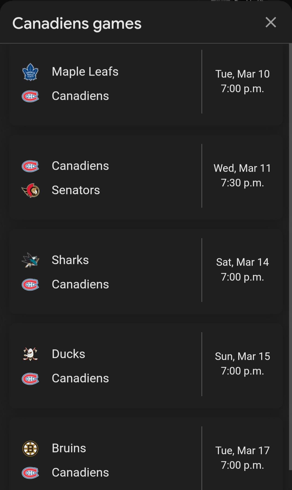Close the Canadiens games panel
Viewport: 292px width, 490px height.
tap(271, 22)
